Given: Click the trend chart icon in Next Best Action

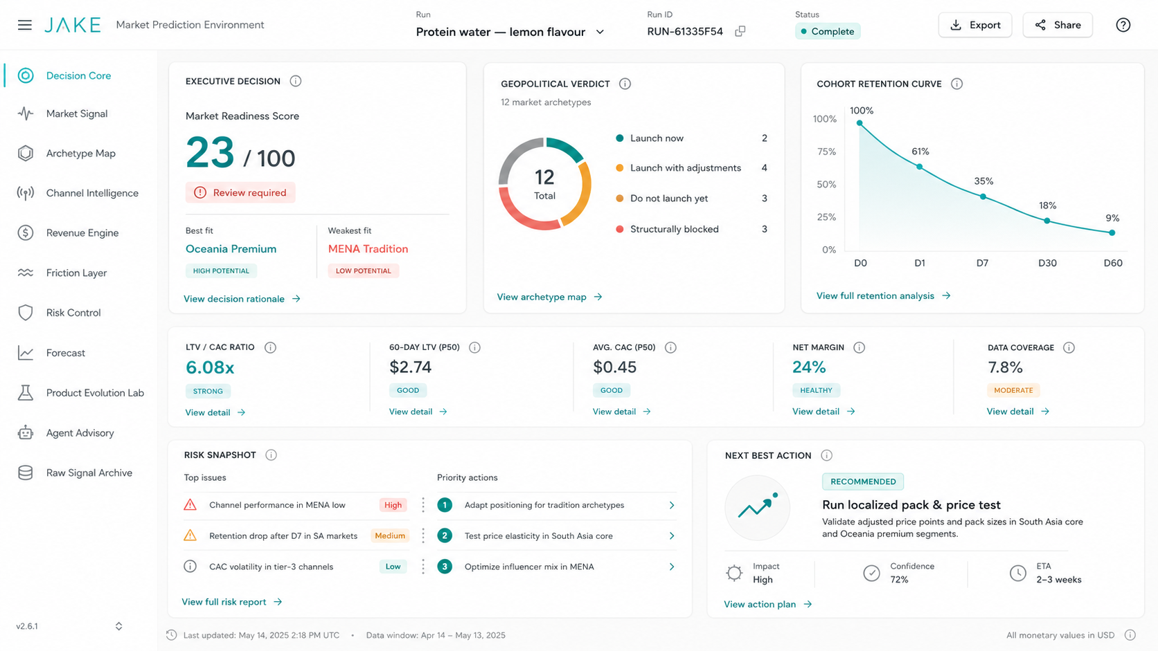Looking at the screenshot, I should click(x=758, y=508).
